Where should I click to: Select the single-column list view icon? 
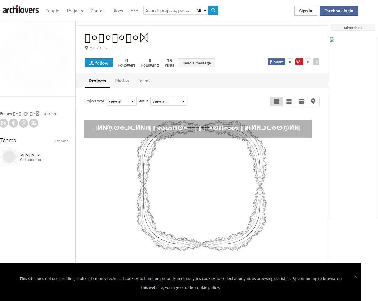(277, 101)
